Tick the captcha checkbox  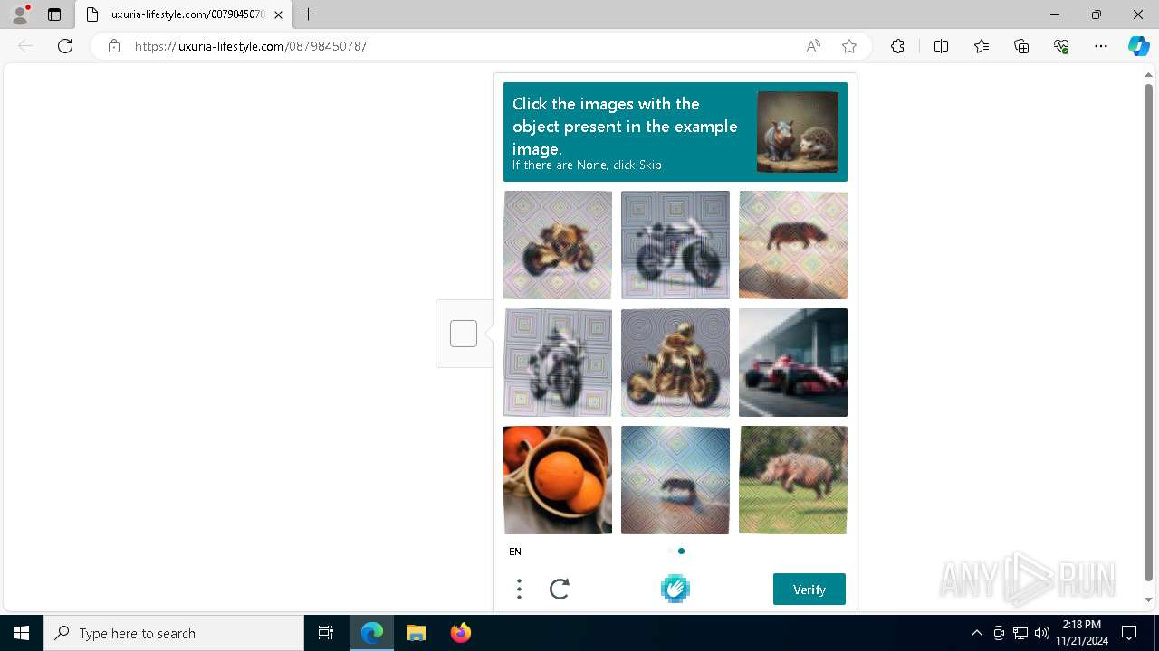pos(464,334)
